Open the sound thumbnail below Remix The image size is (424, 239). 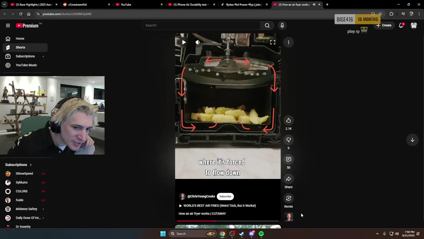coord(289,217)
